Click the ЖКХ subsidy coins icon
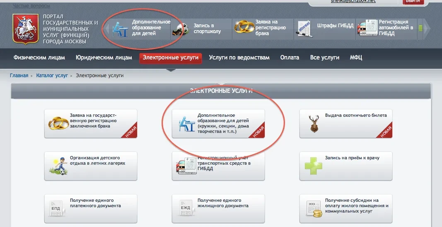442x227 pixels. pyautogui.click(x=314, y=209)
